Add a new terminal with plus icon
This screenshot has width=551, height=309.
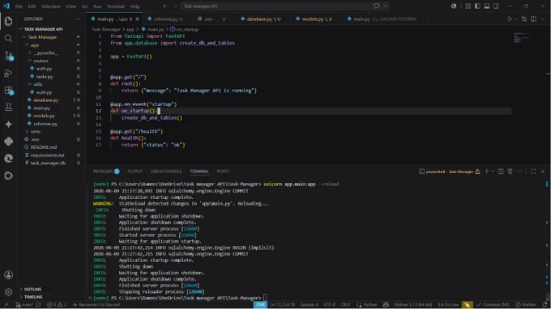click(x=486, y=171)
